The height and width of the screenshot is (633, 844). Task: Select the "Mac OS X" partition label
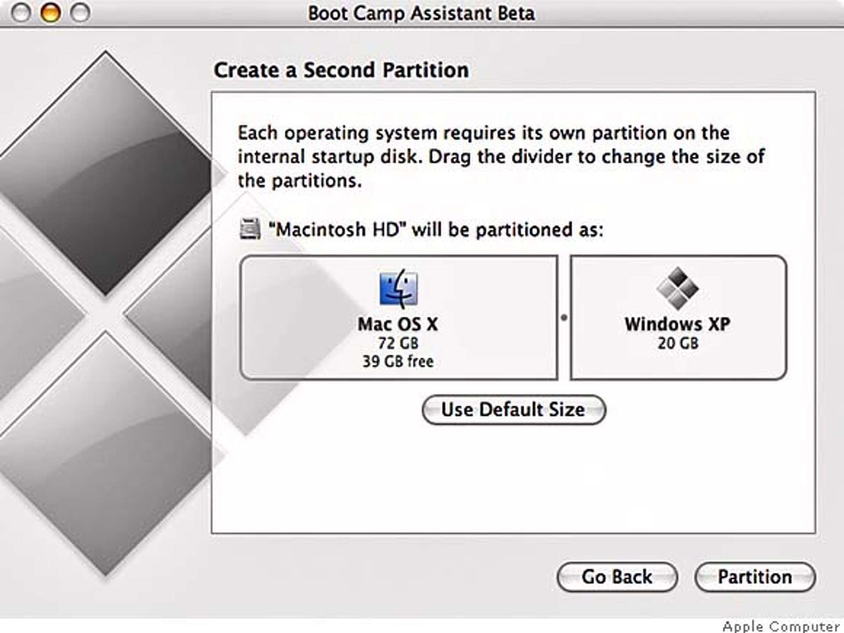[398, 324]
